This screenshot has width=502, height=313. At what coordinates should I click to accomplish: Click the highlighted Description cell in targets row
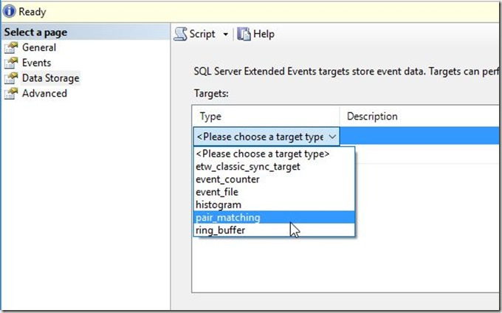coord(420,136)
